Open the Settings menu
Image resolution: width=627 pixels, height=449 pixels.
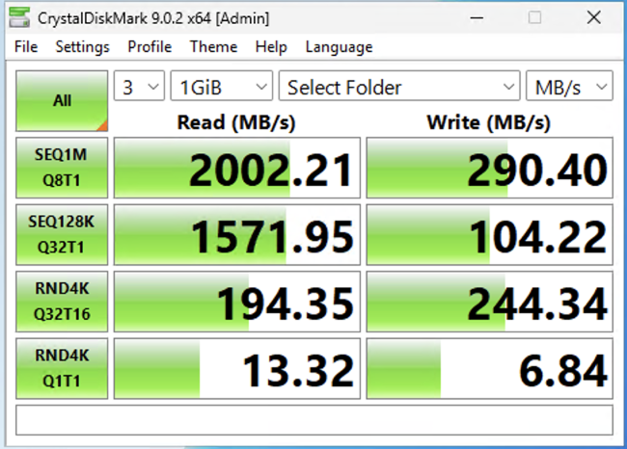(x=82, y=47)
